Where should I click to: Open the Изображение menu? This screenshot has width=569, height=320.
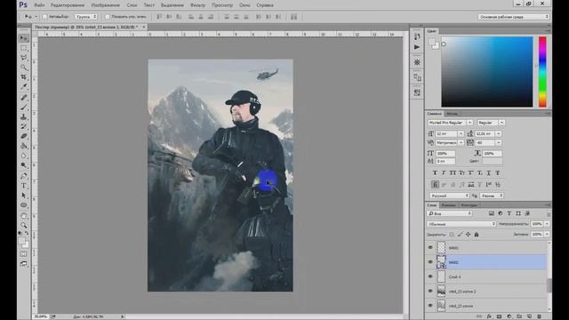tap(105, 5)
